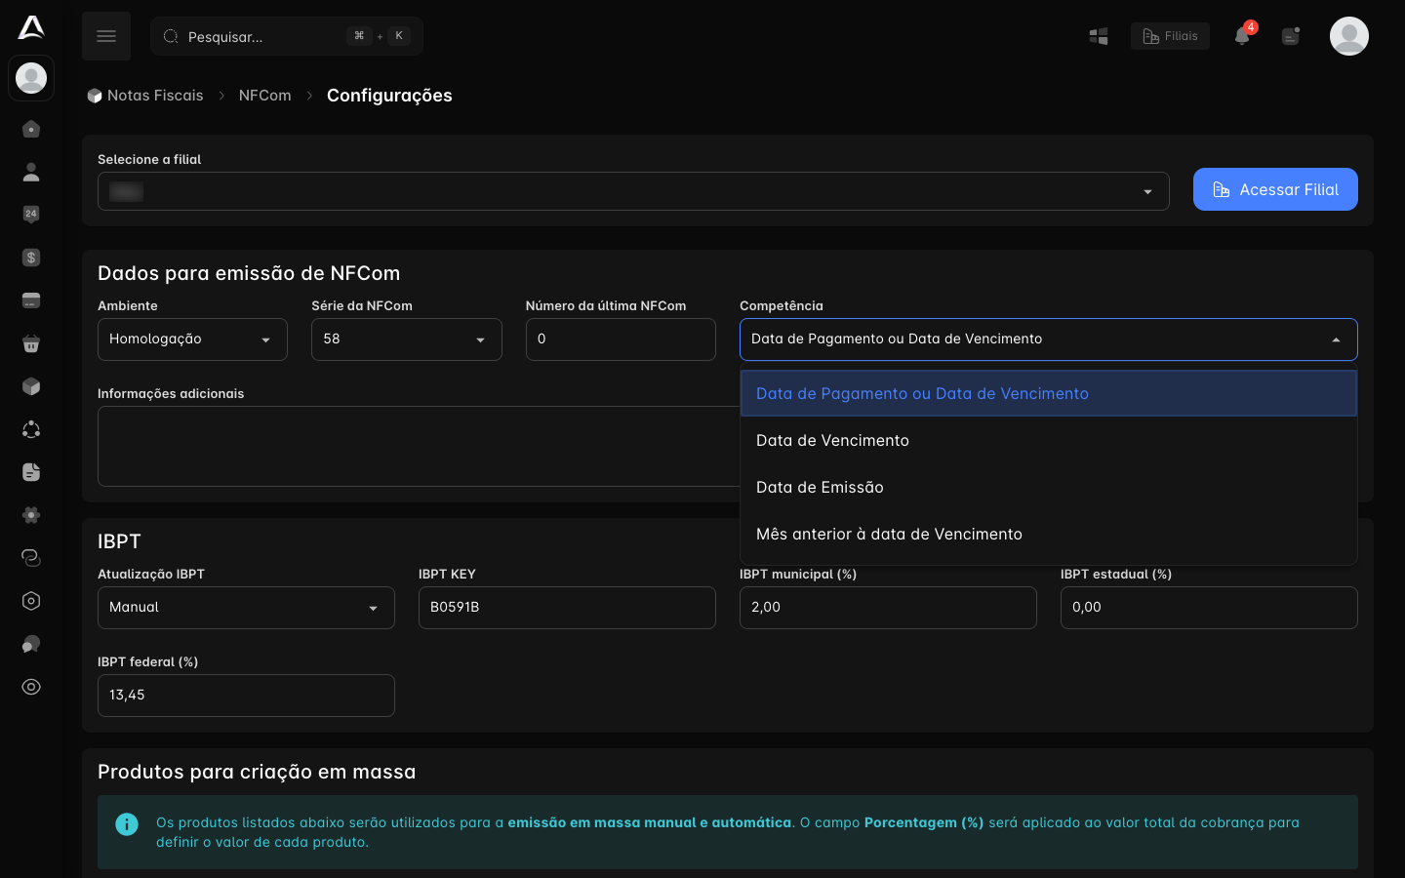Open the hamburger menu in the header

[106, 36]
